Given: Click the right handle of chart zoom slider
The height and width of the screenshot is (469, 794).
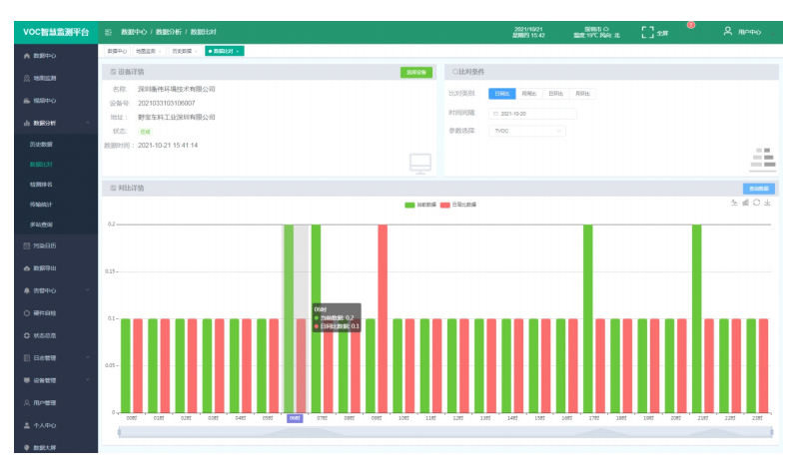Looking at the screenshot, I should click(x=772, y=432).
